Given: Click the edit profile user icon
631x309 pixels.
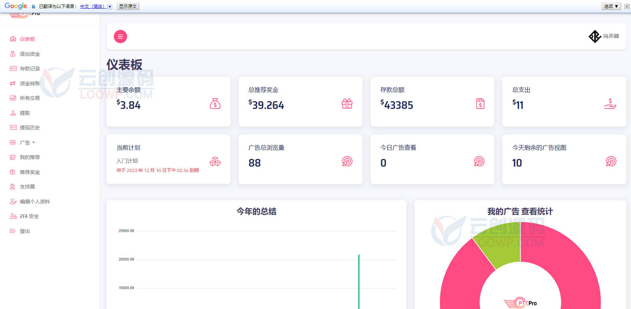Looking at the screenshot, I should [x=13, y=202].
